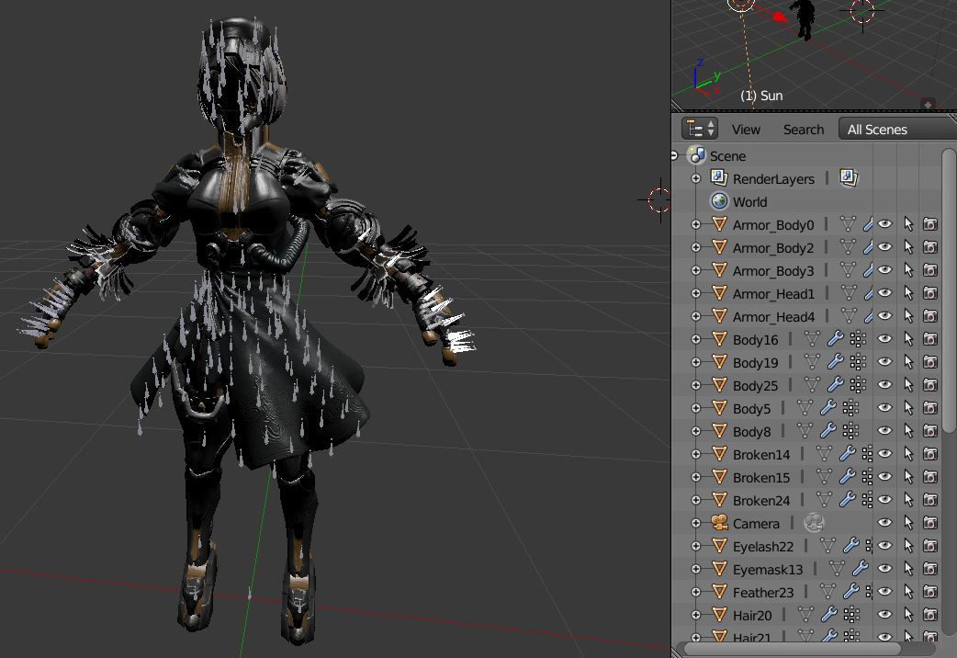Viewport: 957px width, 658px height.
Task: Open the outliner Search menu
Action: (804, 130)
